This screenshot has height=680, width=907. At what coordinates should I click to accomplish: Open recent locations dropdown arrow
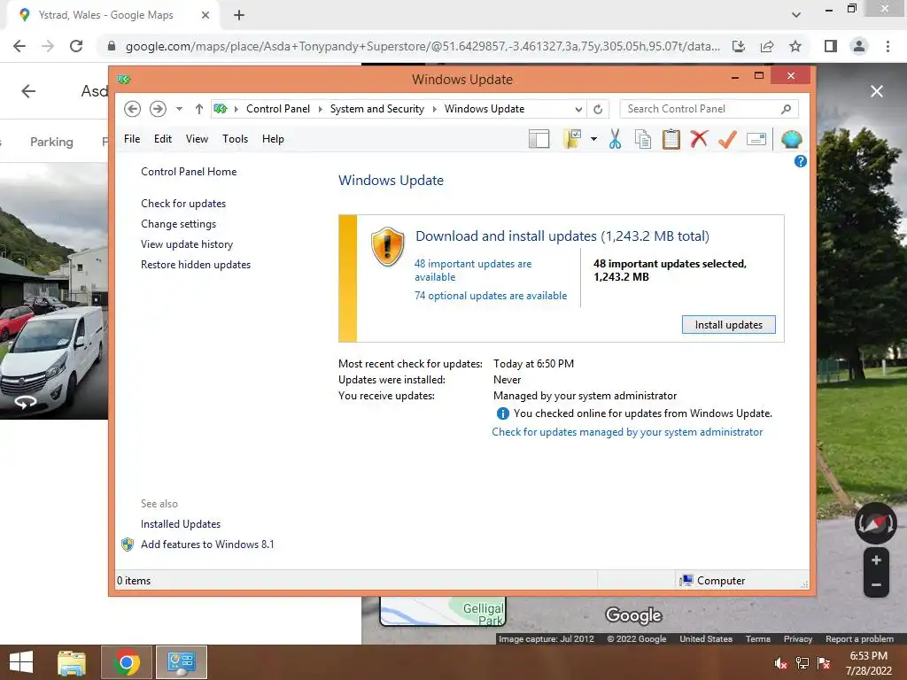click(179, 109)
